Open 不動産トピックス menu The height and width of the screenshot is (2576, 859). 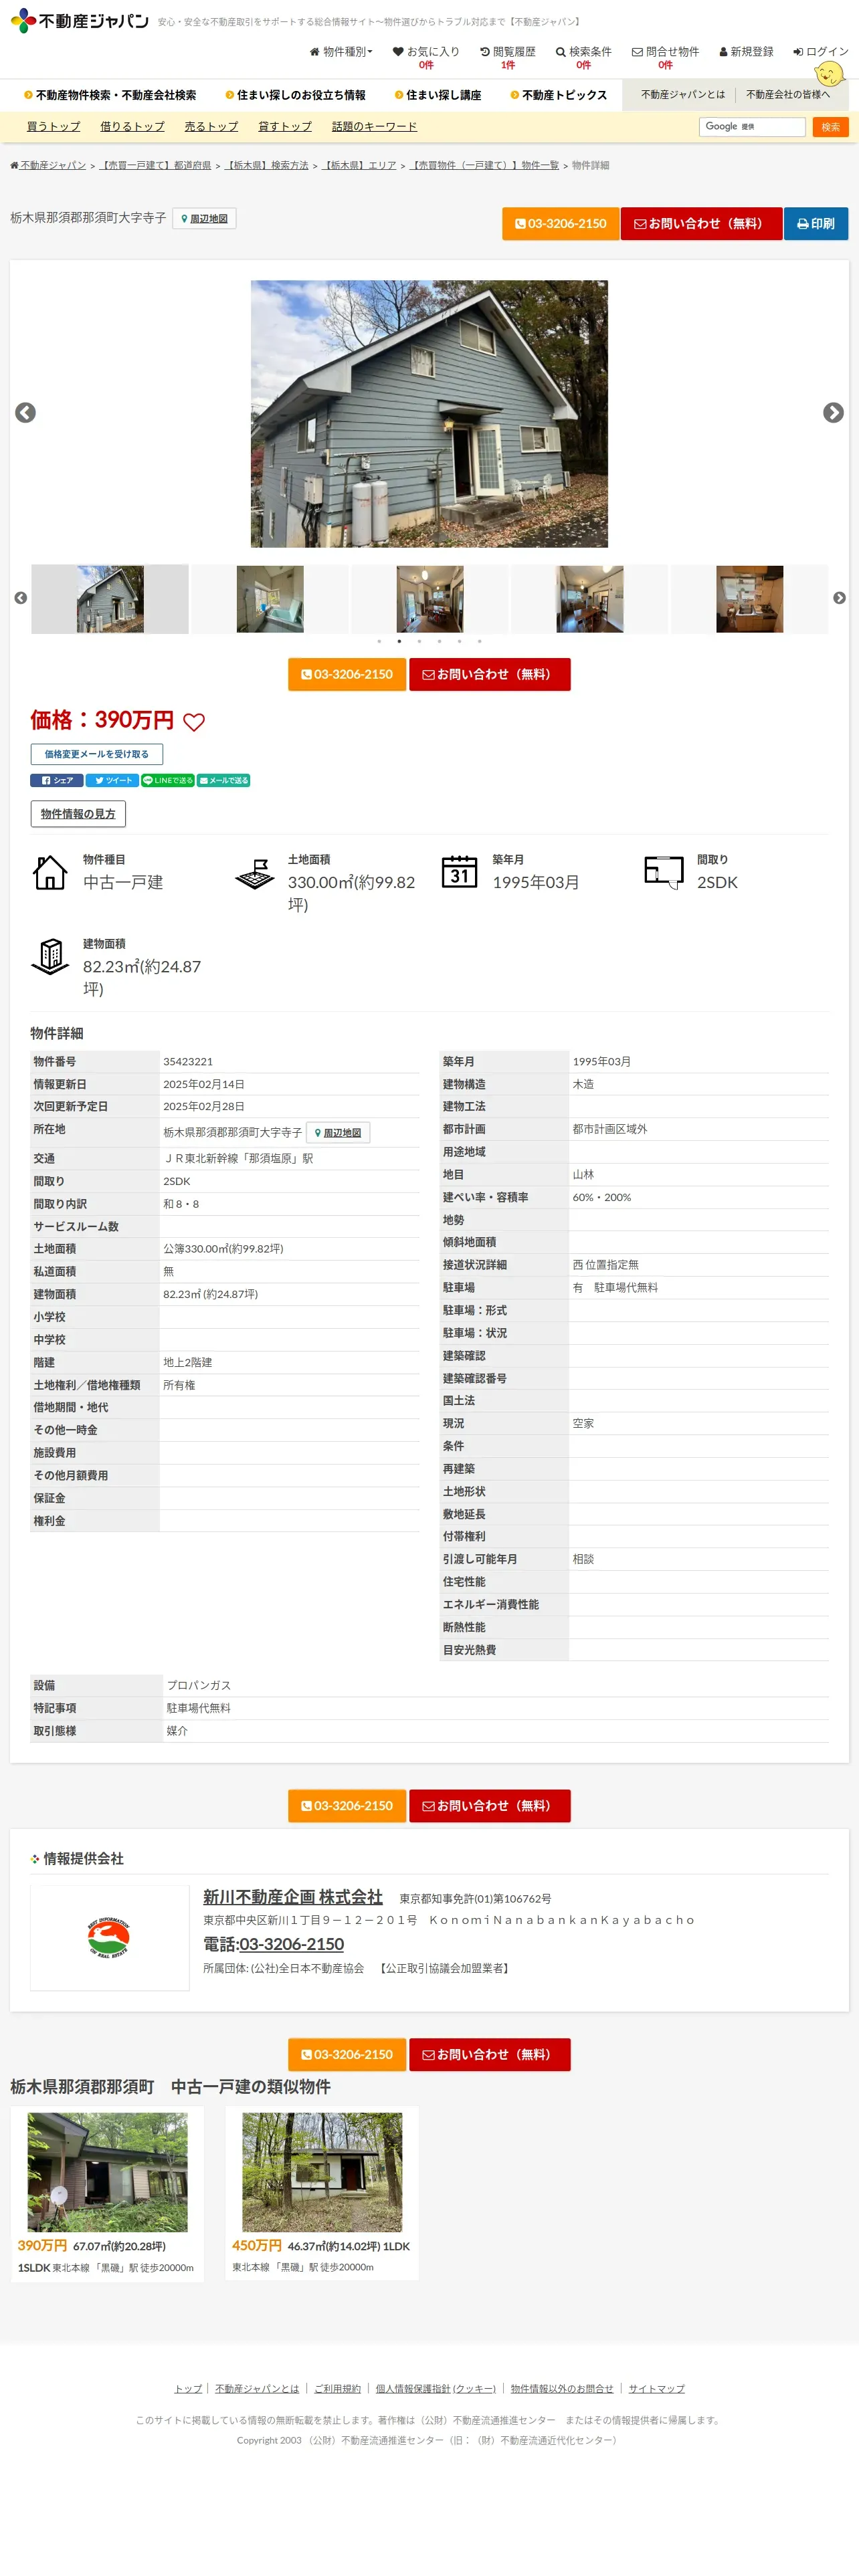click(x=558, y=95)
